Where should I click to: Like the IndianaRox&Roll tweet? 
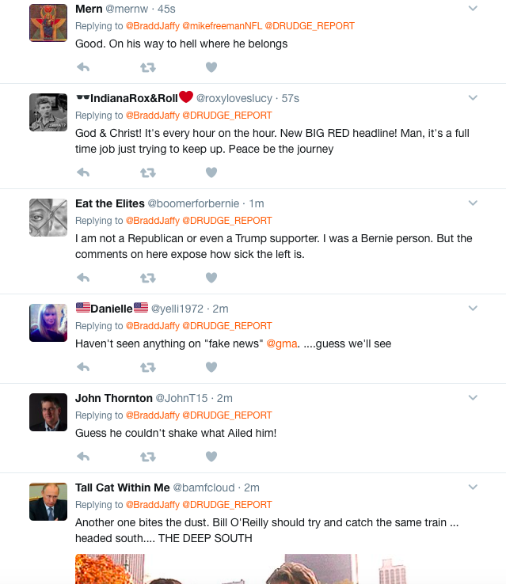pos(211,173)
